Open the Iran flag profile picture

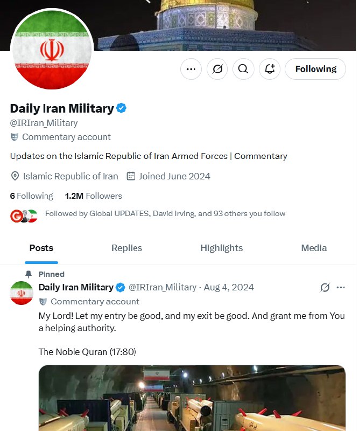52,49
